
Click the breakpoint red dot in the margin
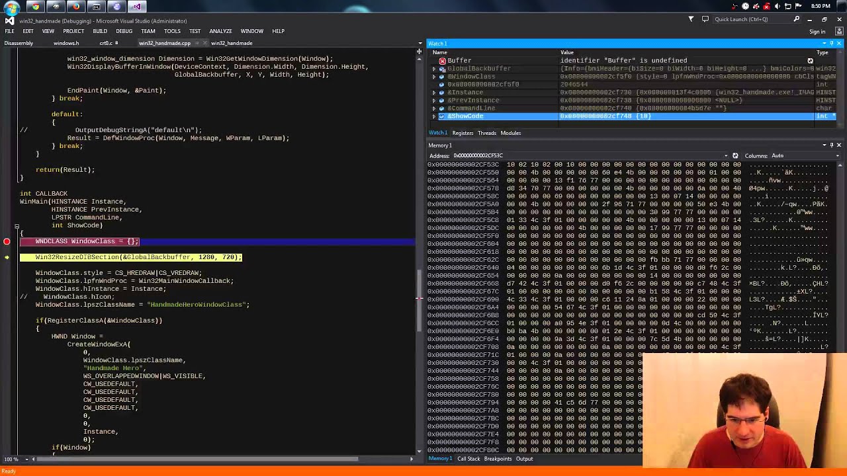click(x=7, y=242)
